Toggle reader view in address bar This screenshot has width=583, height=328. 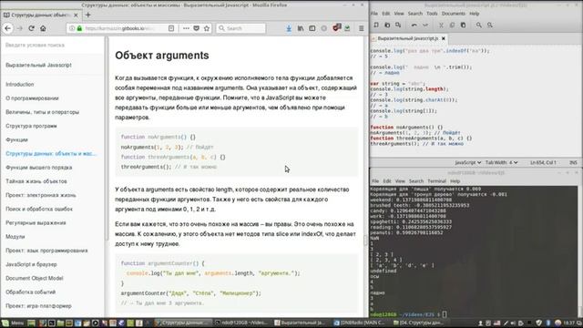click(x=171, y=28)
